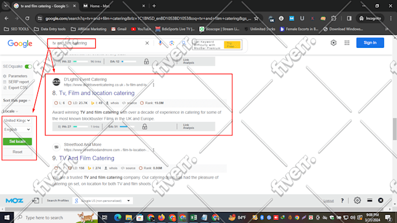Click the lock icon on DA: 12 bar

coord(147,61)
